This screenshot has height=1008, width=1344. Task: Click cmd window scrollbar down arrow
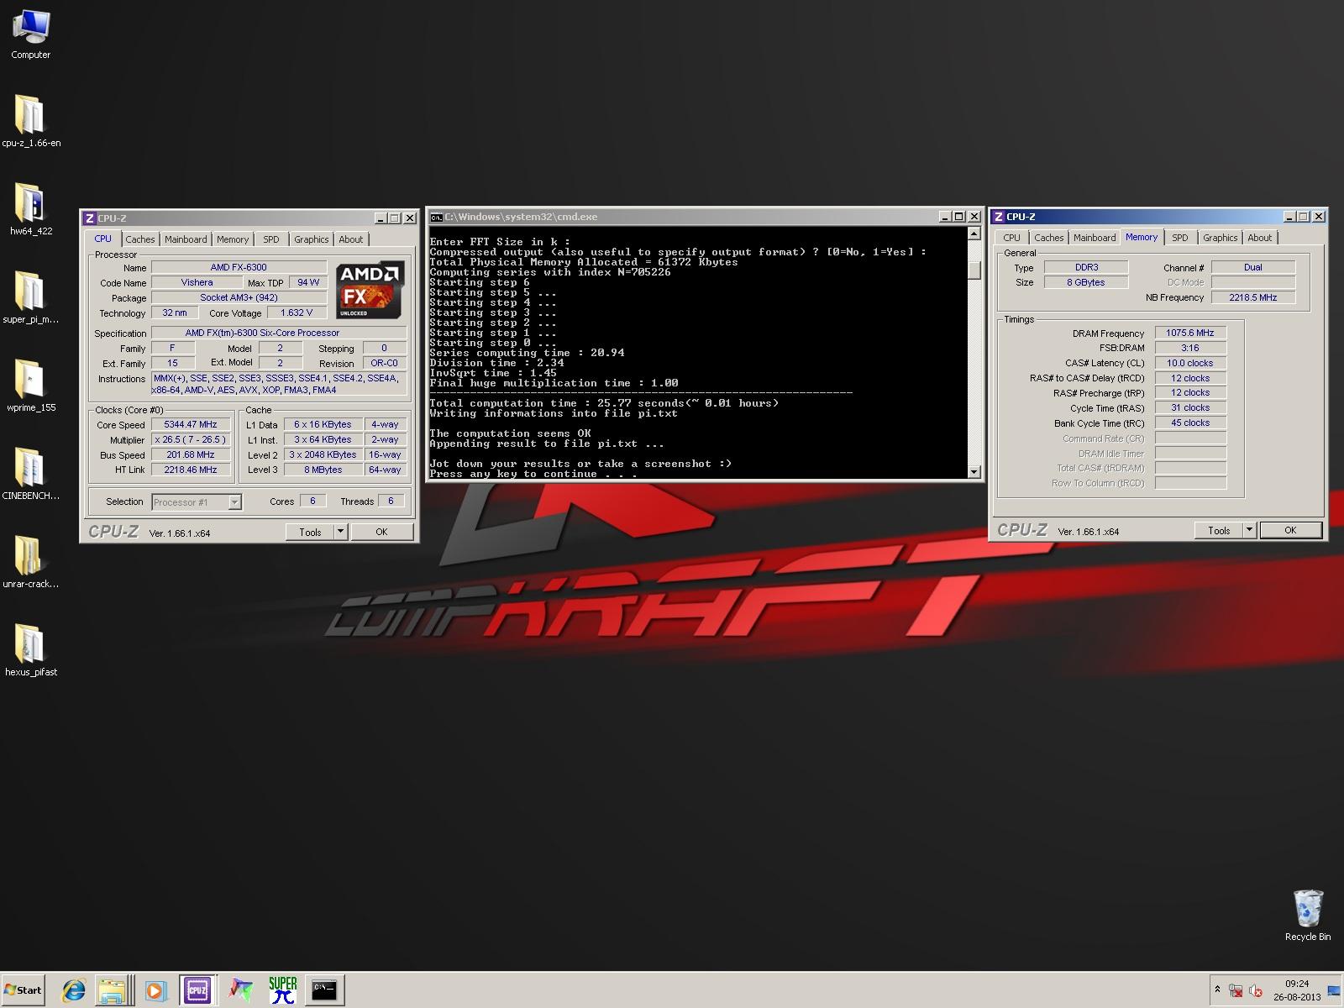pos(974,472)
